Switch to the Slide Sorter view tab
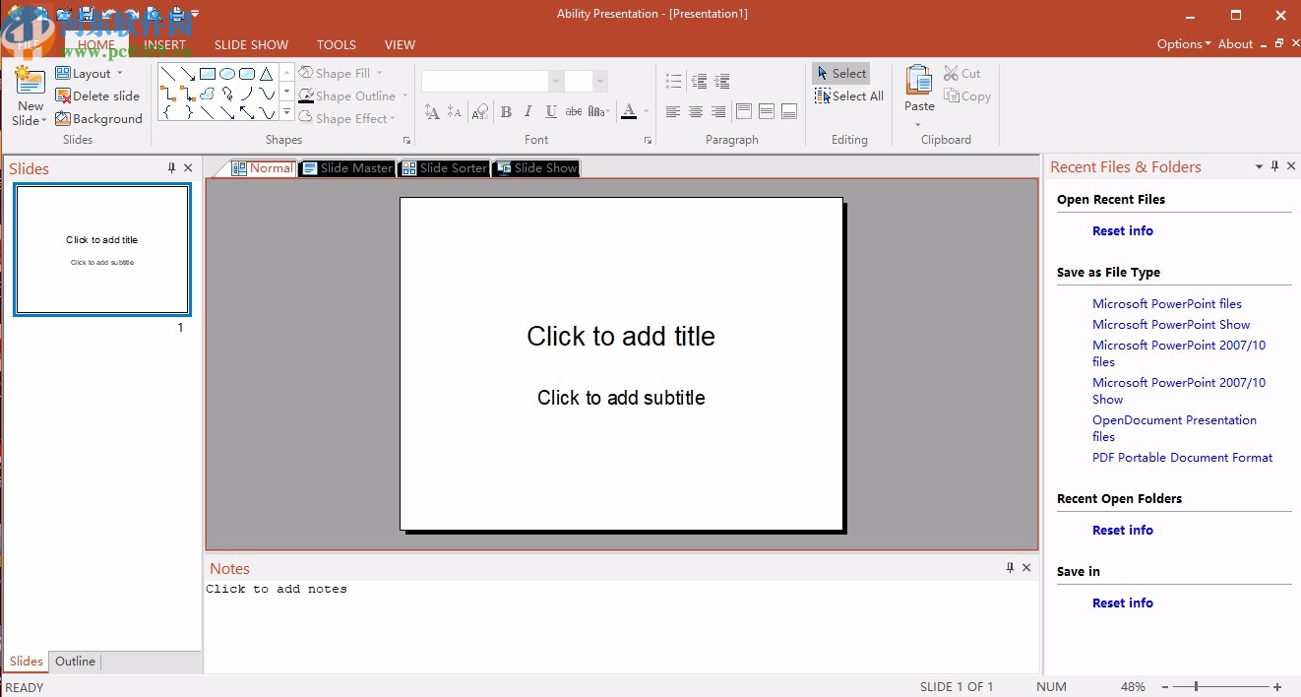 pos(444,167)
